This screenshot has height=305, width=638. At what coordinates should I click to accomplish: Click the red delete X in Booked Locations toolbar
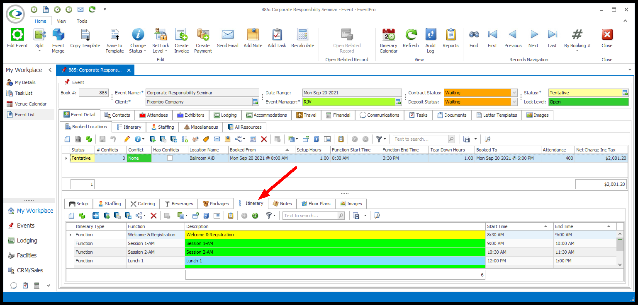point(264,139)
